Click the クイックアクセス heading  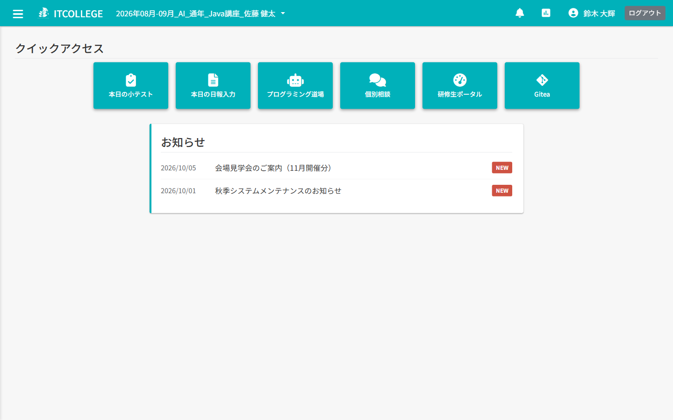click(x=59, y=49)
